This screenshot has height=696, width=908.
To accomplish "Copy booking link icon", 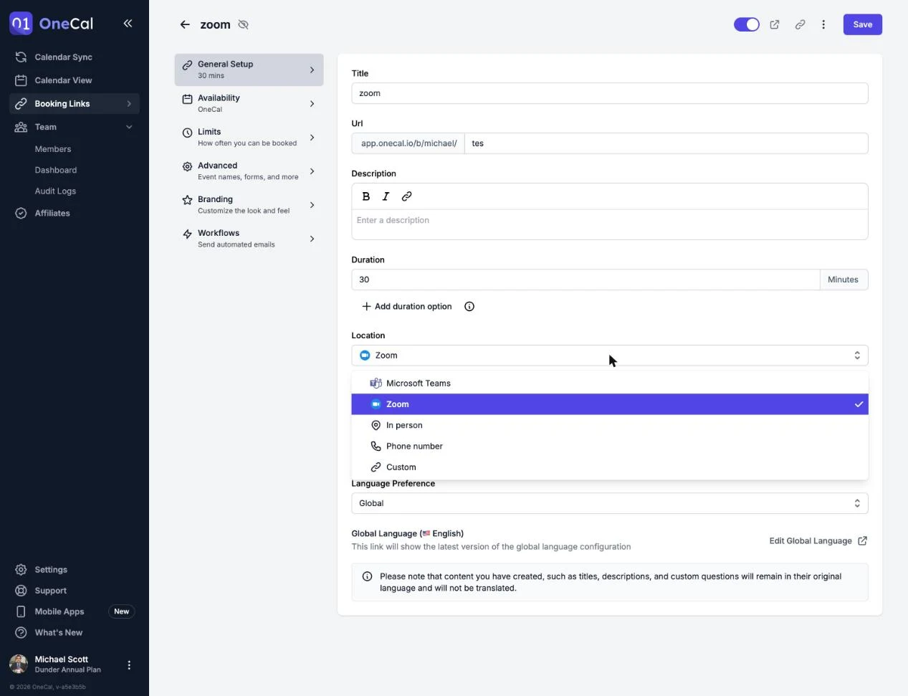I will [x=800, y=24].
